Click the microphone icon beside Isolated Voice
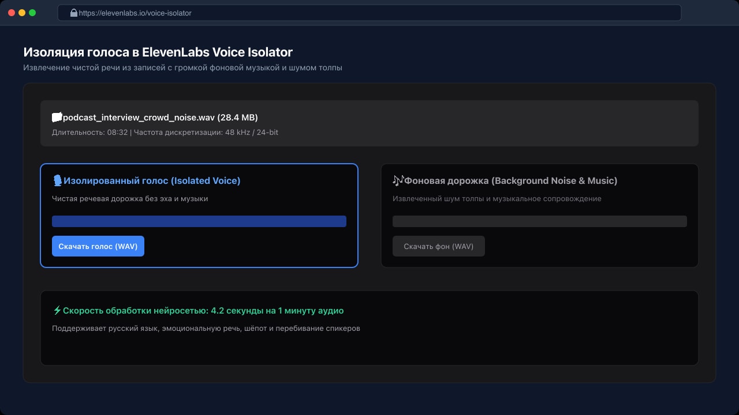This screenshot has height=415, width=739. point(57,181)
